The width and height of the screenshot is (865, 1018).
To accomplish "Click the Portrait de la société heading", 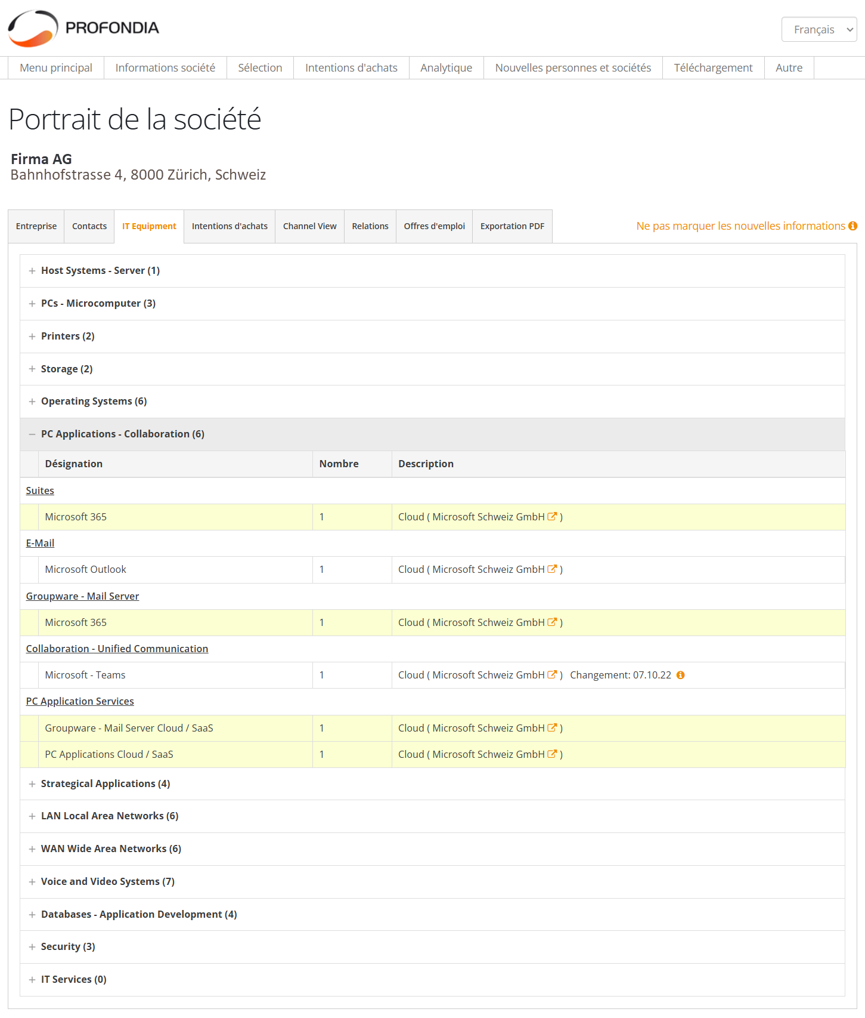I will pos(135,119).
